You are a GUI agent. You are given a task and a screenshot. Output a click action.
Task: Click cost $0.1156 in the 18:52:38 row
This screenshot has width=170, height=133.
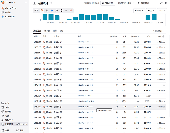[x=147, y=118]
